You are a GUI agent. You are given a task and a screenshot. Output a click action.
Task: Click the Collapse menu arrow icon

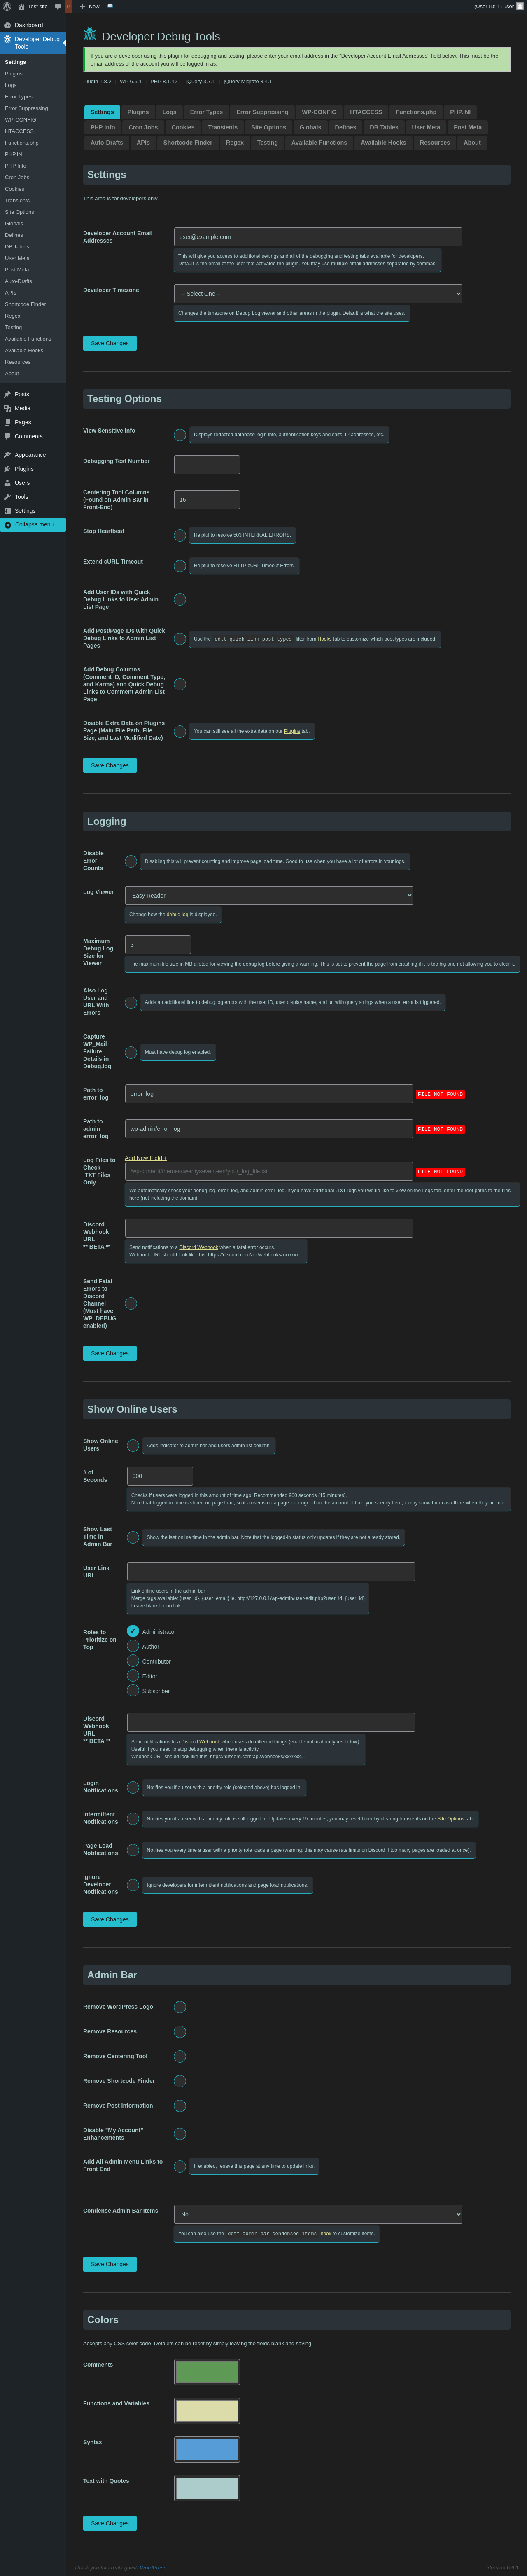pyautogui.click(x=8, y=525)
